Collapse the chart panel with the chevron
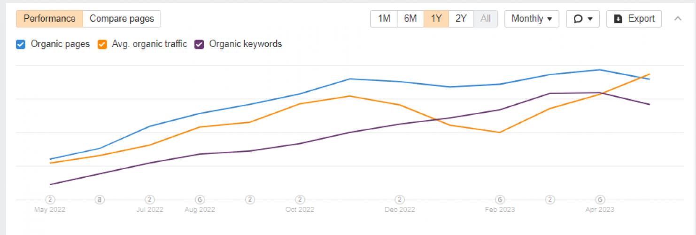This screenshot has height=235, width=696. [678, 19]
